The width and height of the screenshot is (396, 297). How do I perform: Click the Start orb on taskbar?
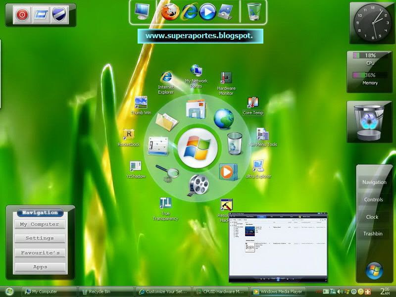(9, 292)
